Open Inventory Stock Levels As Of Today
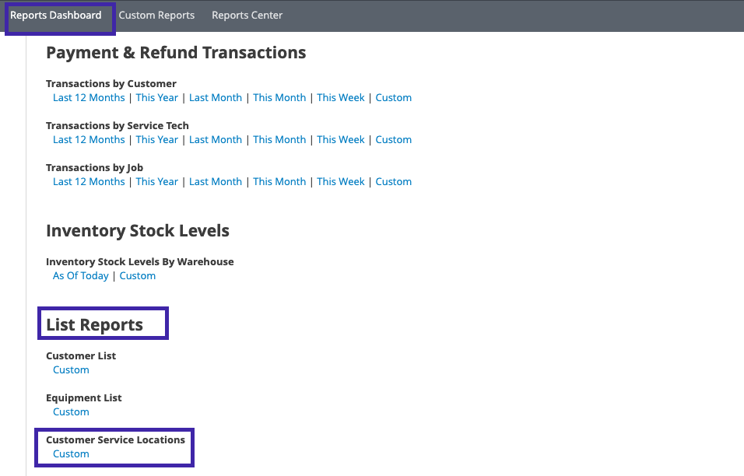744x476 pixels. (81, 276)
